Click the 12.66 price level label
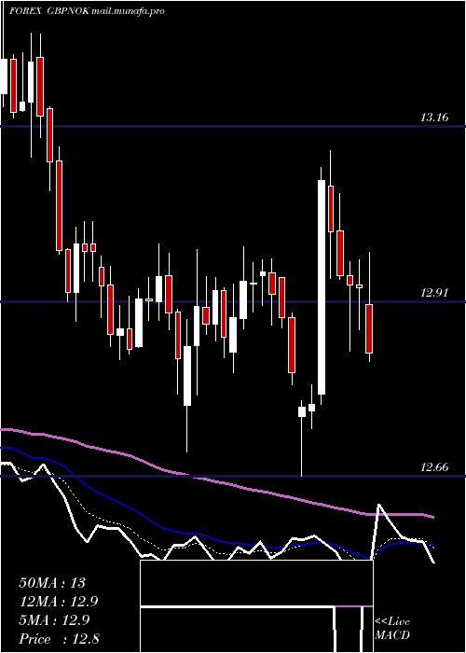Viewport: 466px width, 653px height. (434, 466)
